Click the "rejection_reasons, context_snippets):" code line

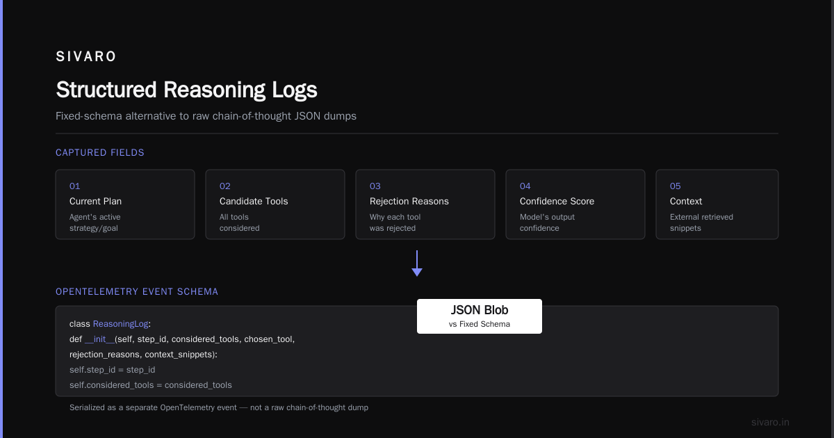(x=143, y=355)
